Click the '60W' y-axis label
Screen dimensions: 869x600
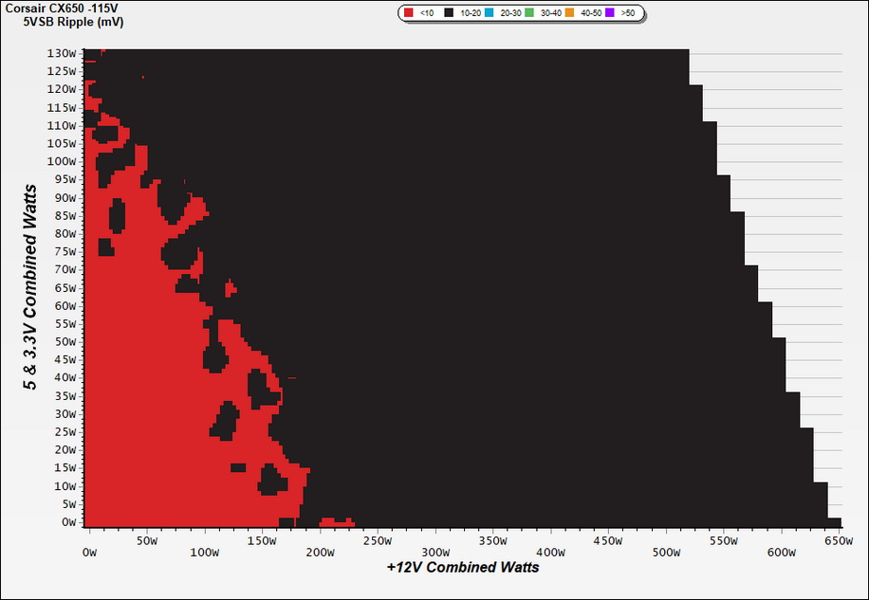click(65, 306)
